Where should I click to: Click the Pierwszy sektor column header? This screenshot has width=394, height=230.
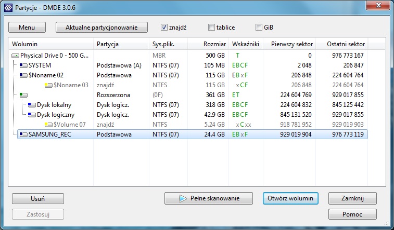coord(289,44)
